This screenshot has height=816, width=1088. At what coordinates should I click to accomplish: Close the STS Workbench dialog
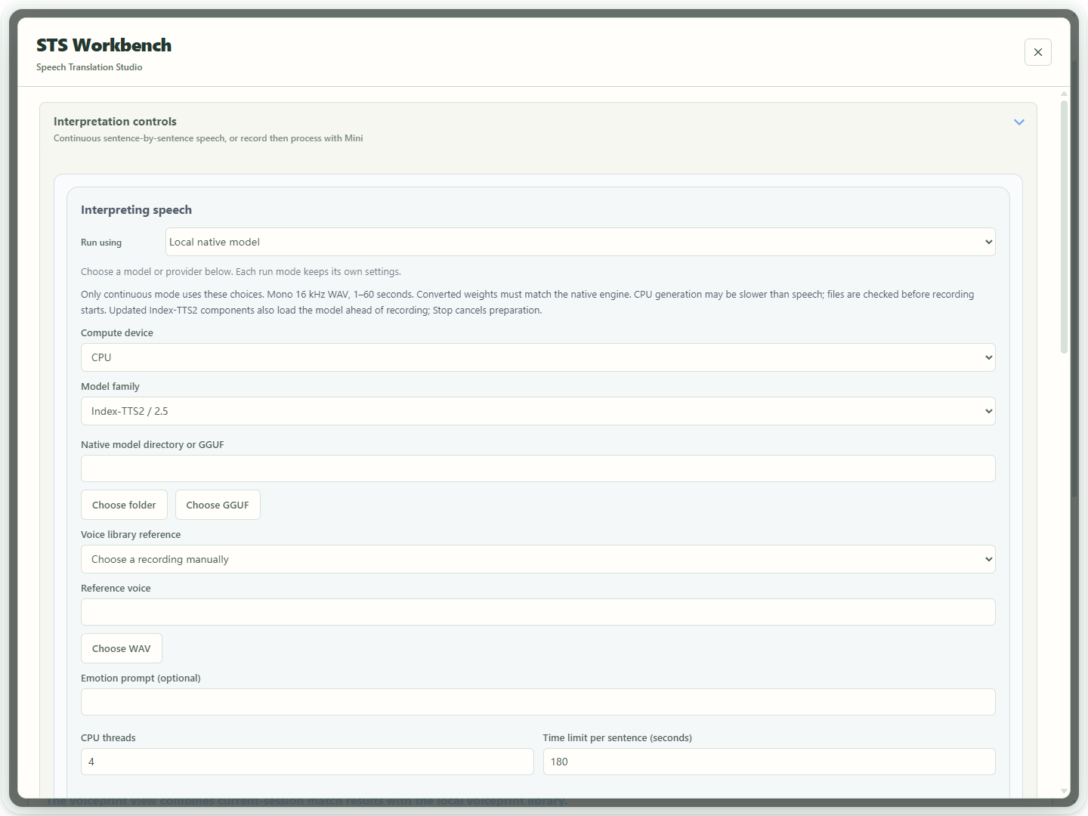coord(1037,52)
